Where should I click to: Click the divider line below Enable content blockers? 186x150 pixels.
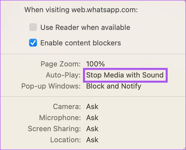[x=93, y=54]
